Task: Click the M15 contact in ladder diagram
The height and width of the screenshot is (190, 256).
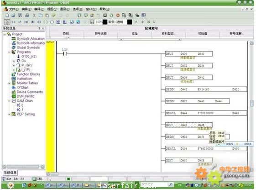Action: tap(65, 53)
